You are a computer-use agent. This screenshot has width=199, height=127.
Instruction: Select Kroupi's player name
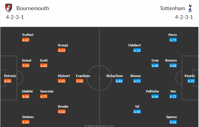63,45
